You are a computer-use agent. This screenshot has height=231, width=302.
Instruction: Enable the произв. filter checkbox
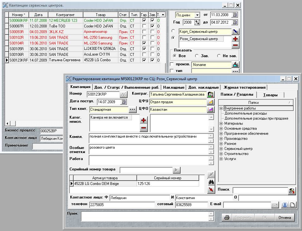(172, 64)
